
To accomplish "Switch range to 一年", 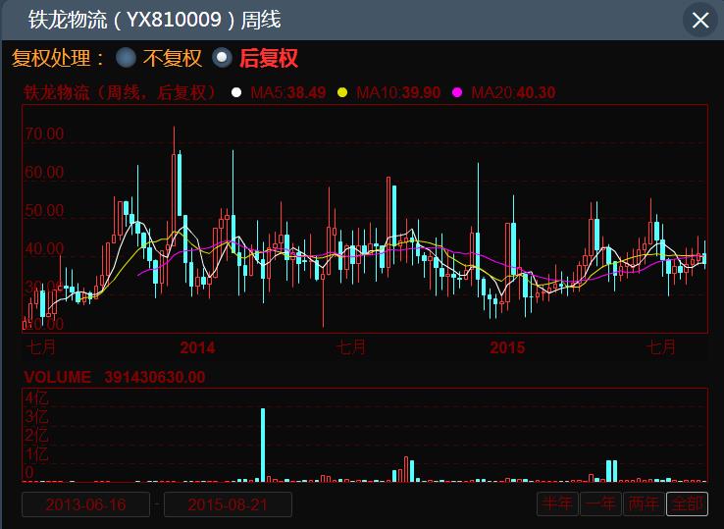I will [x=599, y=503].
